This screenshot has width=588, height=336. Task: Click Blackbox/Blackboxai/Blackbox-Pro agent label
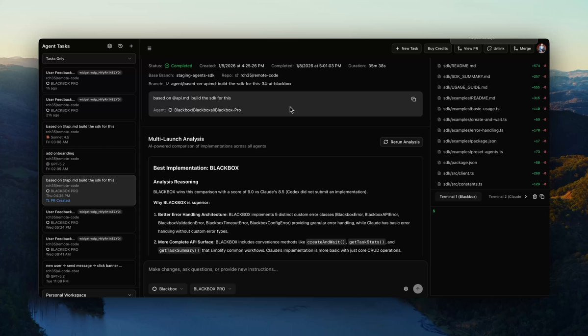207,110
